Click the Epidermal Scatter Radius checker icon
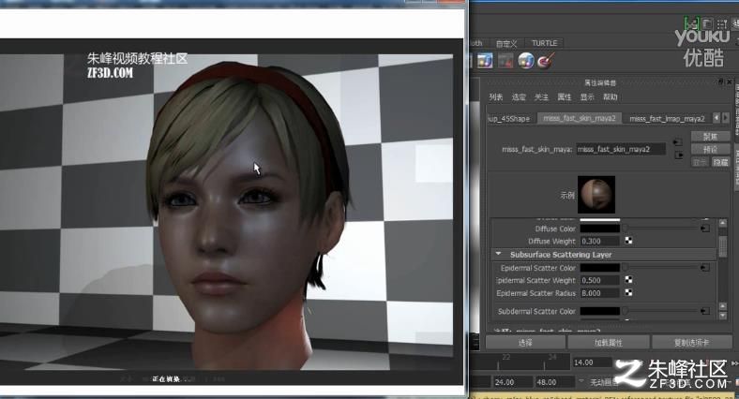The image size is (739, 399). click(x=628, y=292)
